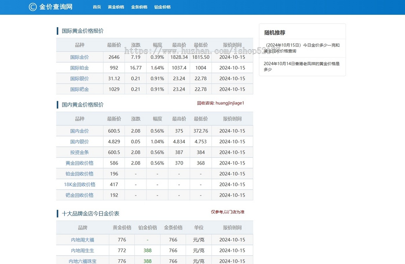405x264 pixels.
Task: Click the 钯金回收价格 value 192
Action: tap(114, 195)
